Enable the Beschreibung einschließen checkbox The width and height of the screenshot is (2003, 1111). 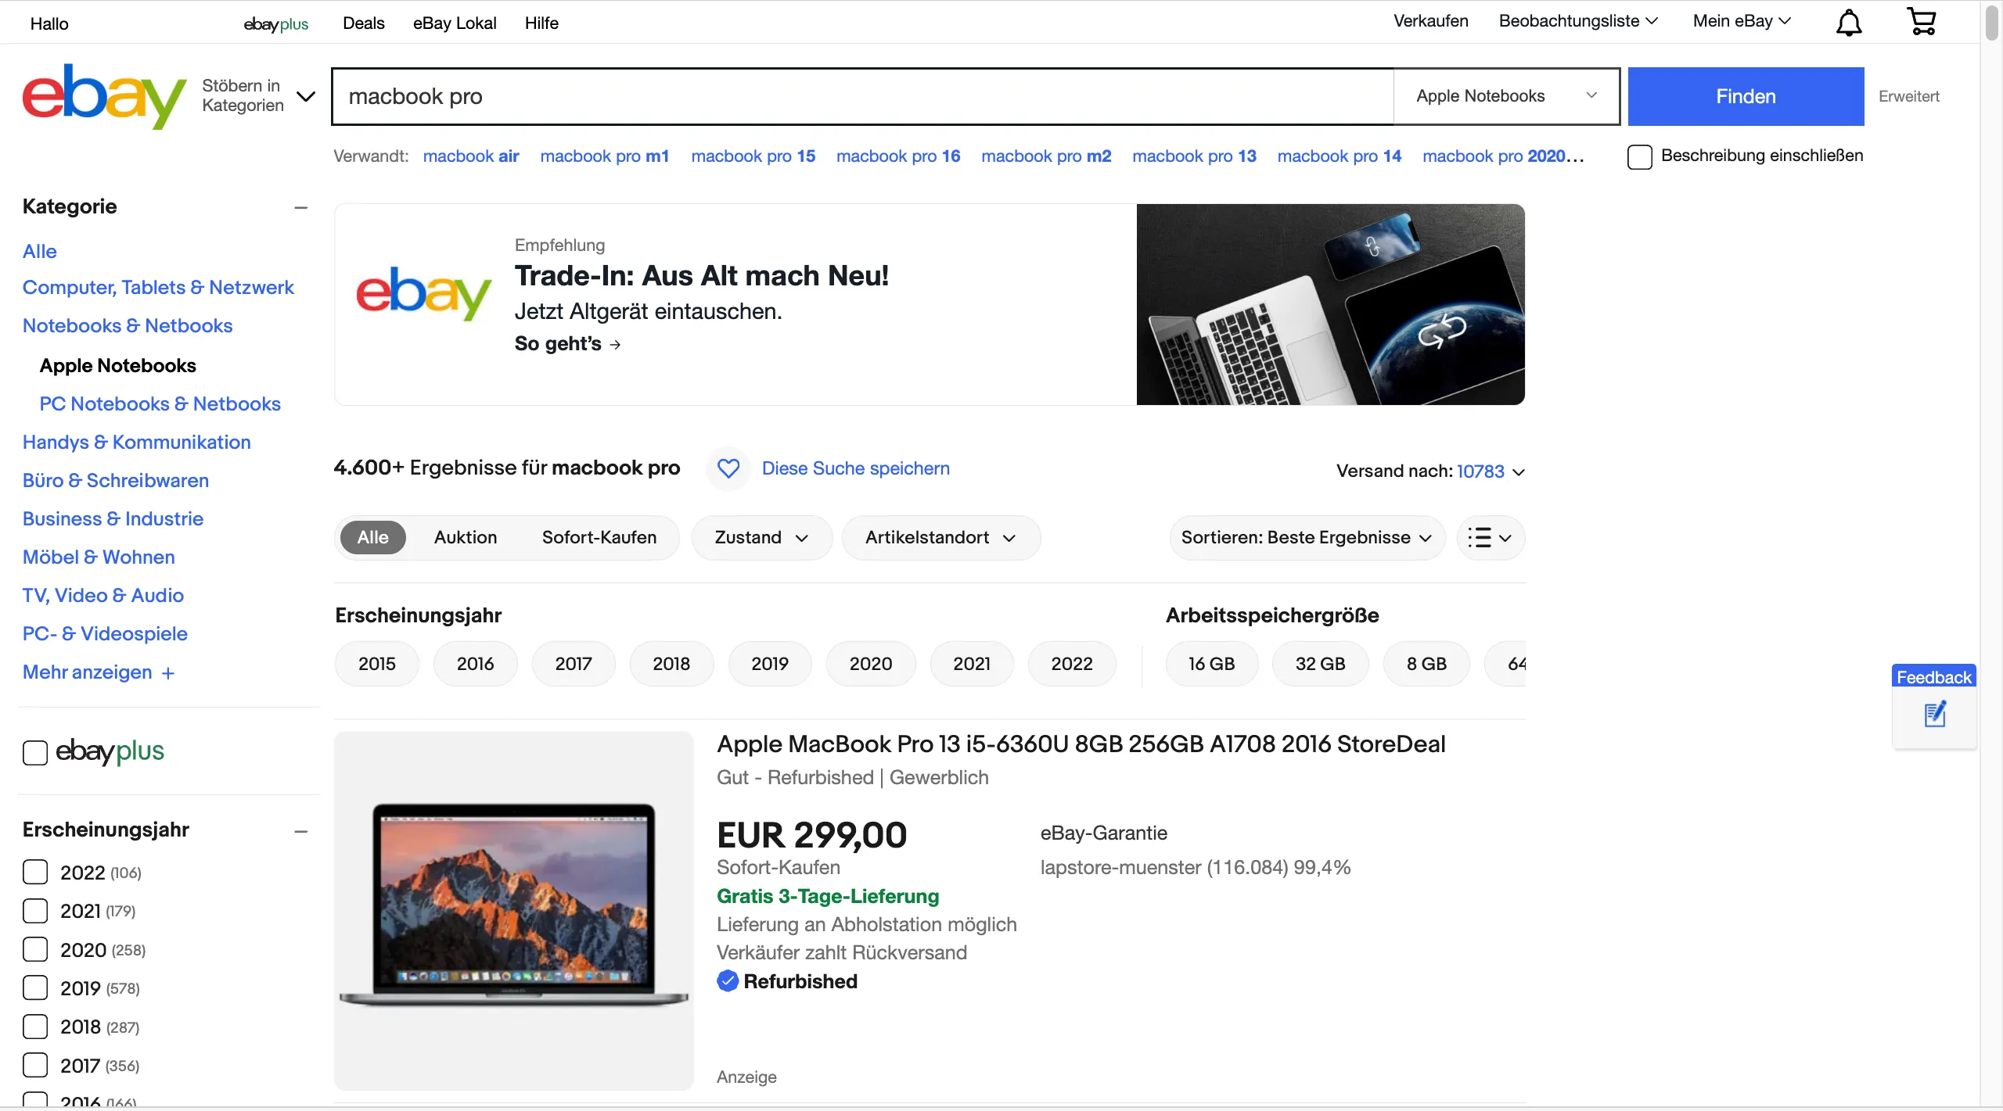click(1640, 156)
